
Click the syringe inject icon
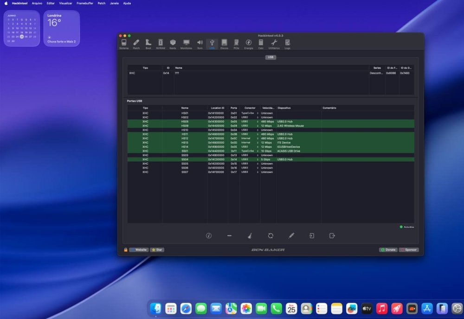291,236
